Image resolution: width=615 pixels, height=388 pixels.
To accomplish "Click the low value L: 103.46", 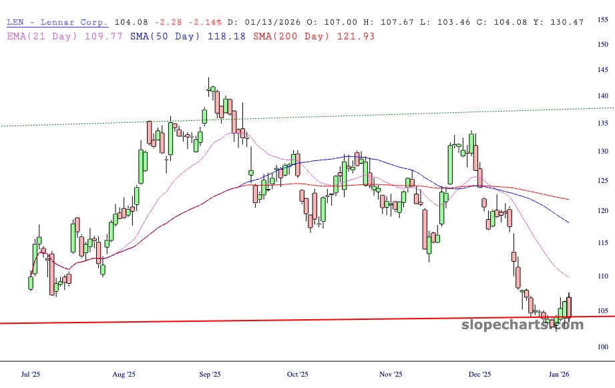I will (445, 22).
